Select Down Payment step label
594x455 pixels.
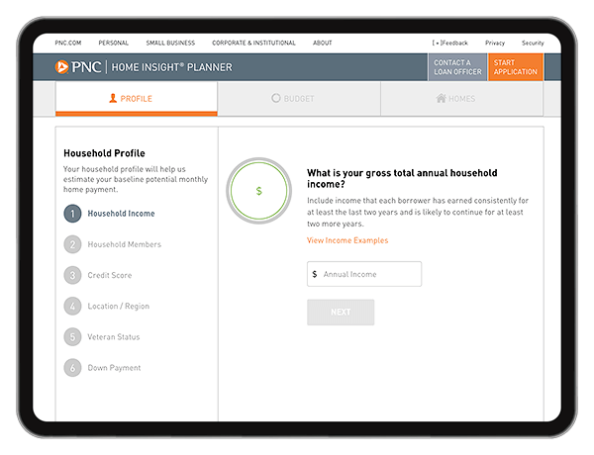click(x=114, y=368)
